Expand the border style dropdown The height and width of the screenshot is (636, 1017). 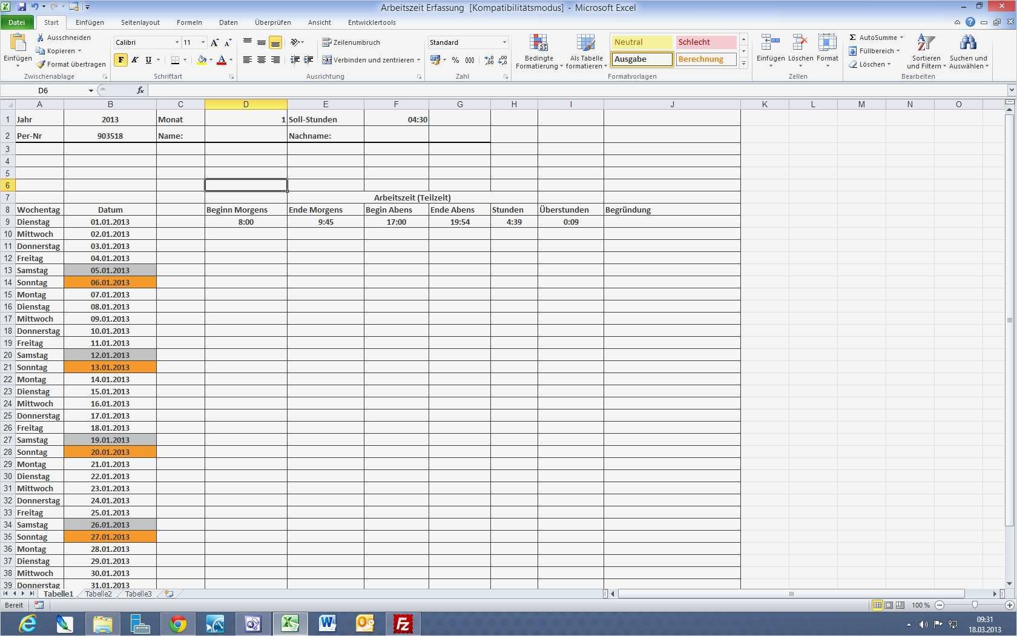[184, 60]
